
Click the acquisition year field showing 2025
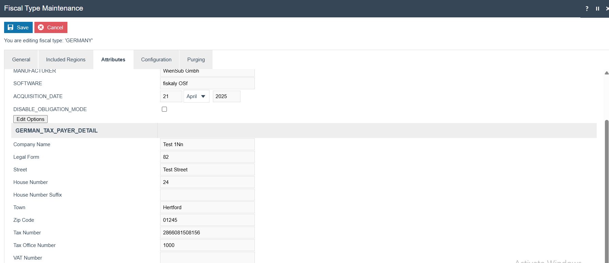tap(226, 96)
